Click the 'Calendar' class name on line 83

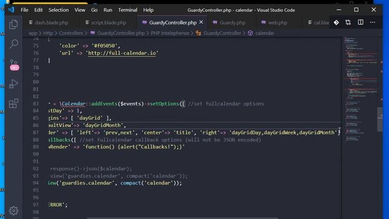pos(73,103)
